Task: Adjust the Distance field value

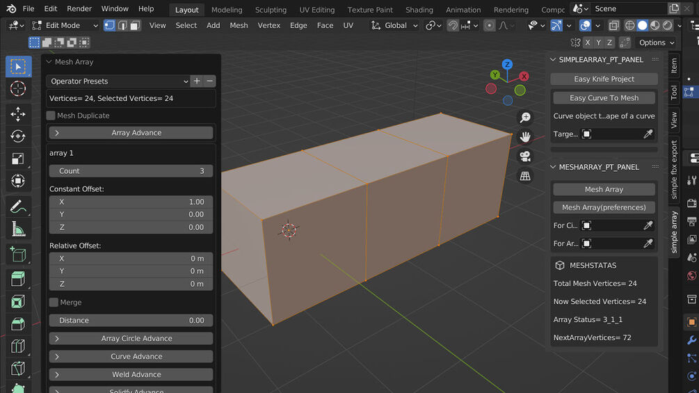Action: pos(131,321)
